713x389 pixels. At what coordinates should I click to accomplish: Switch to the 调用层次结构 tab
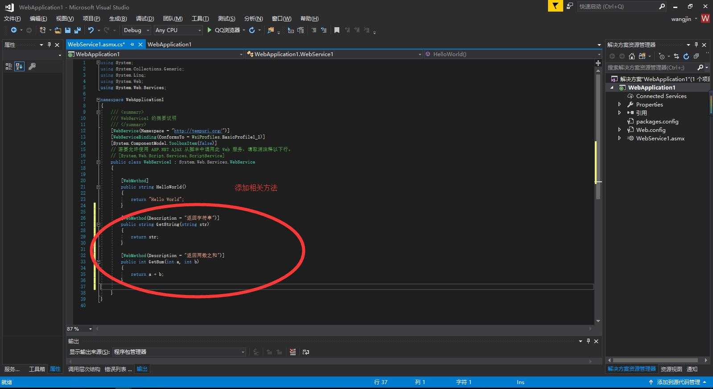[84, 369]
